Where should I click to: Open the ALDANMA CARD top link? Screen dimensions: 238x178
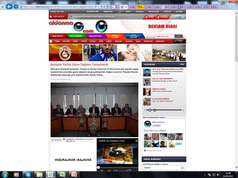(93, 12)
